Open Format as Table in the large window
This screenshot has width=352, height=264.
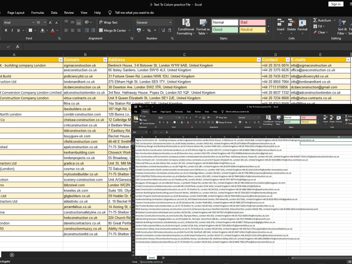pos(203,27)
